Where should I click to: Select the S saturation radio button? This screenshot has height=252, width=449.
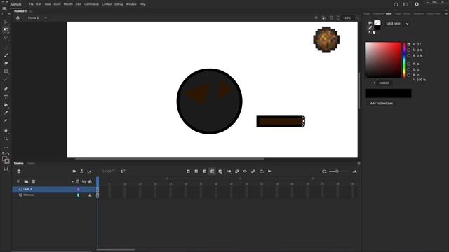408,50
